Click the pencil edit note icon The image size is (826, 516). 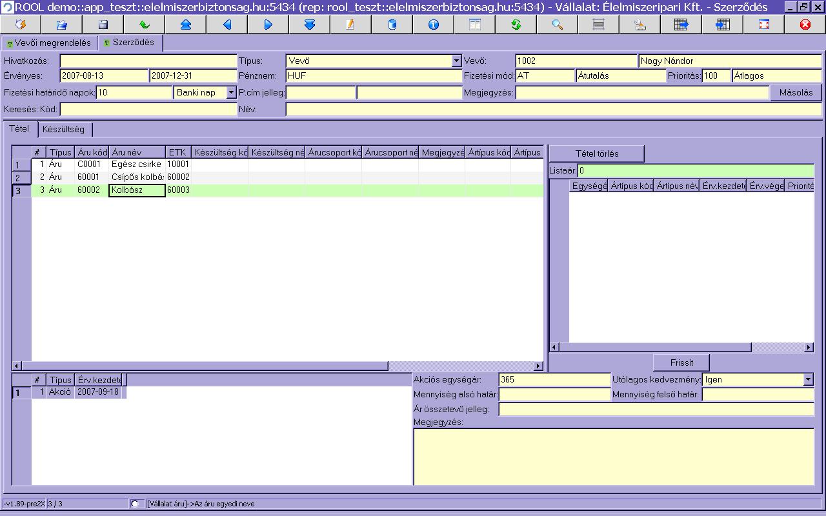[351, 25]
